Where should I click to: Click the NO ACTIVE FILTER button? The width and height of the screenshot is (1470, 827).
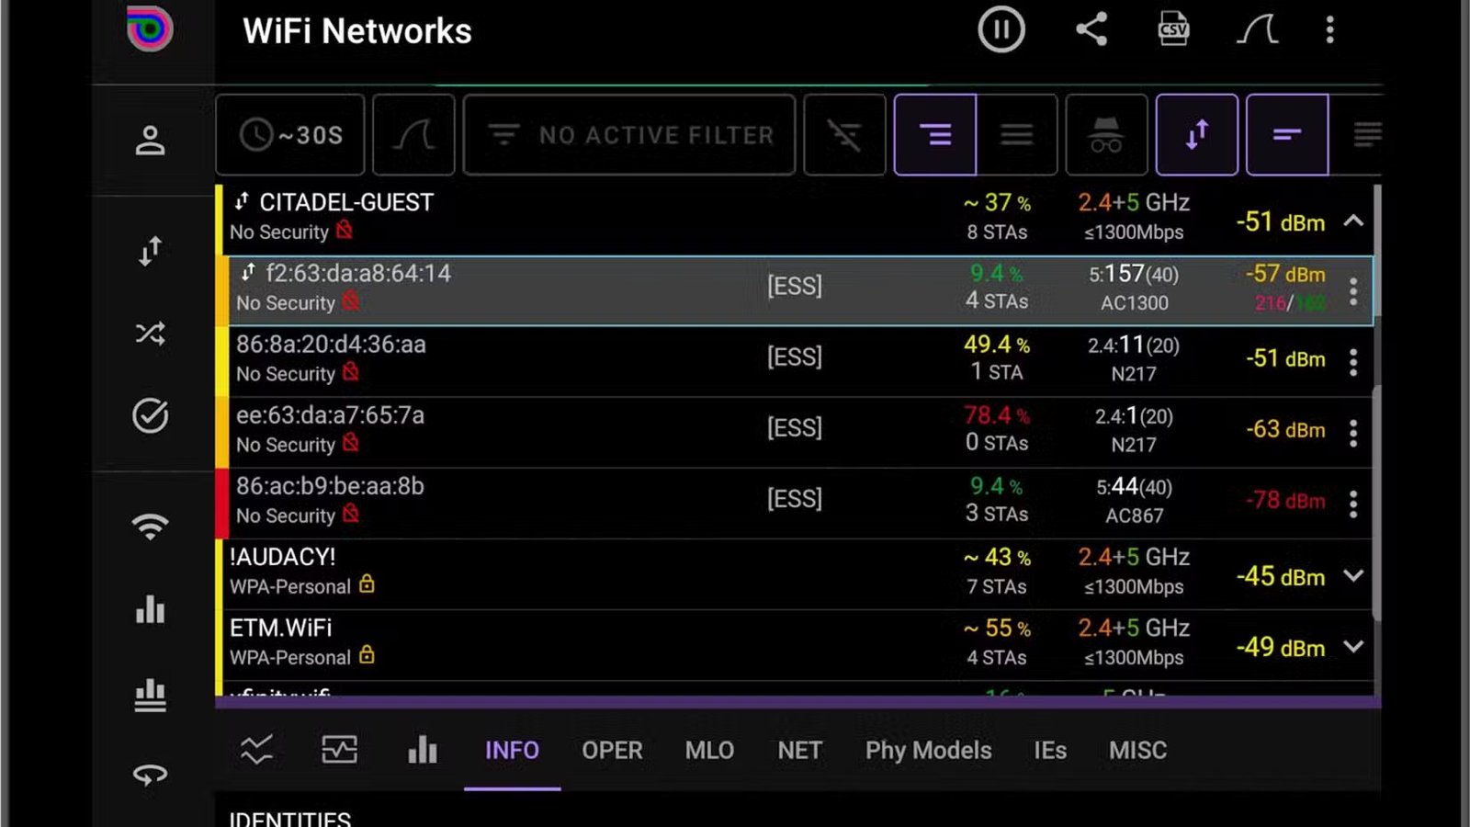[x=629, y=135]
